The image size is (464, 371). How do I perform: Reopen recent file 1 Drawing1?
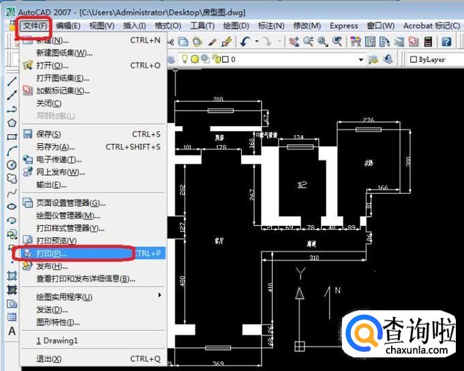(93, 340)
